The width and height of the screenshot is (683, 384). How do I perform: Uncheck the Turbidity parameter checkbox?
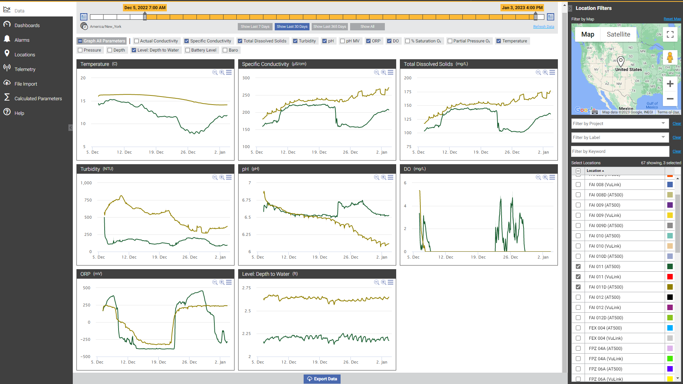point(295,41)
